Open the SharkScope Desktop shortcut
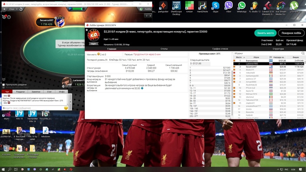This screenshot has width=306, height=172. (x=176, y=8)
